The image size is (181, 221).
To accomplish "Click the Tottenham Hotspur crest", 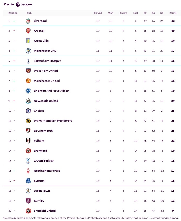I will pyautogui.click(x=28, y=61).
